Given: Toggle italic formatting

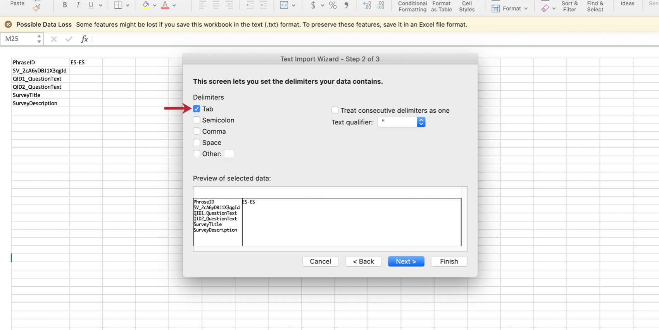Looking at the screenshot, I should (78, 5).
